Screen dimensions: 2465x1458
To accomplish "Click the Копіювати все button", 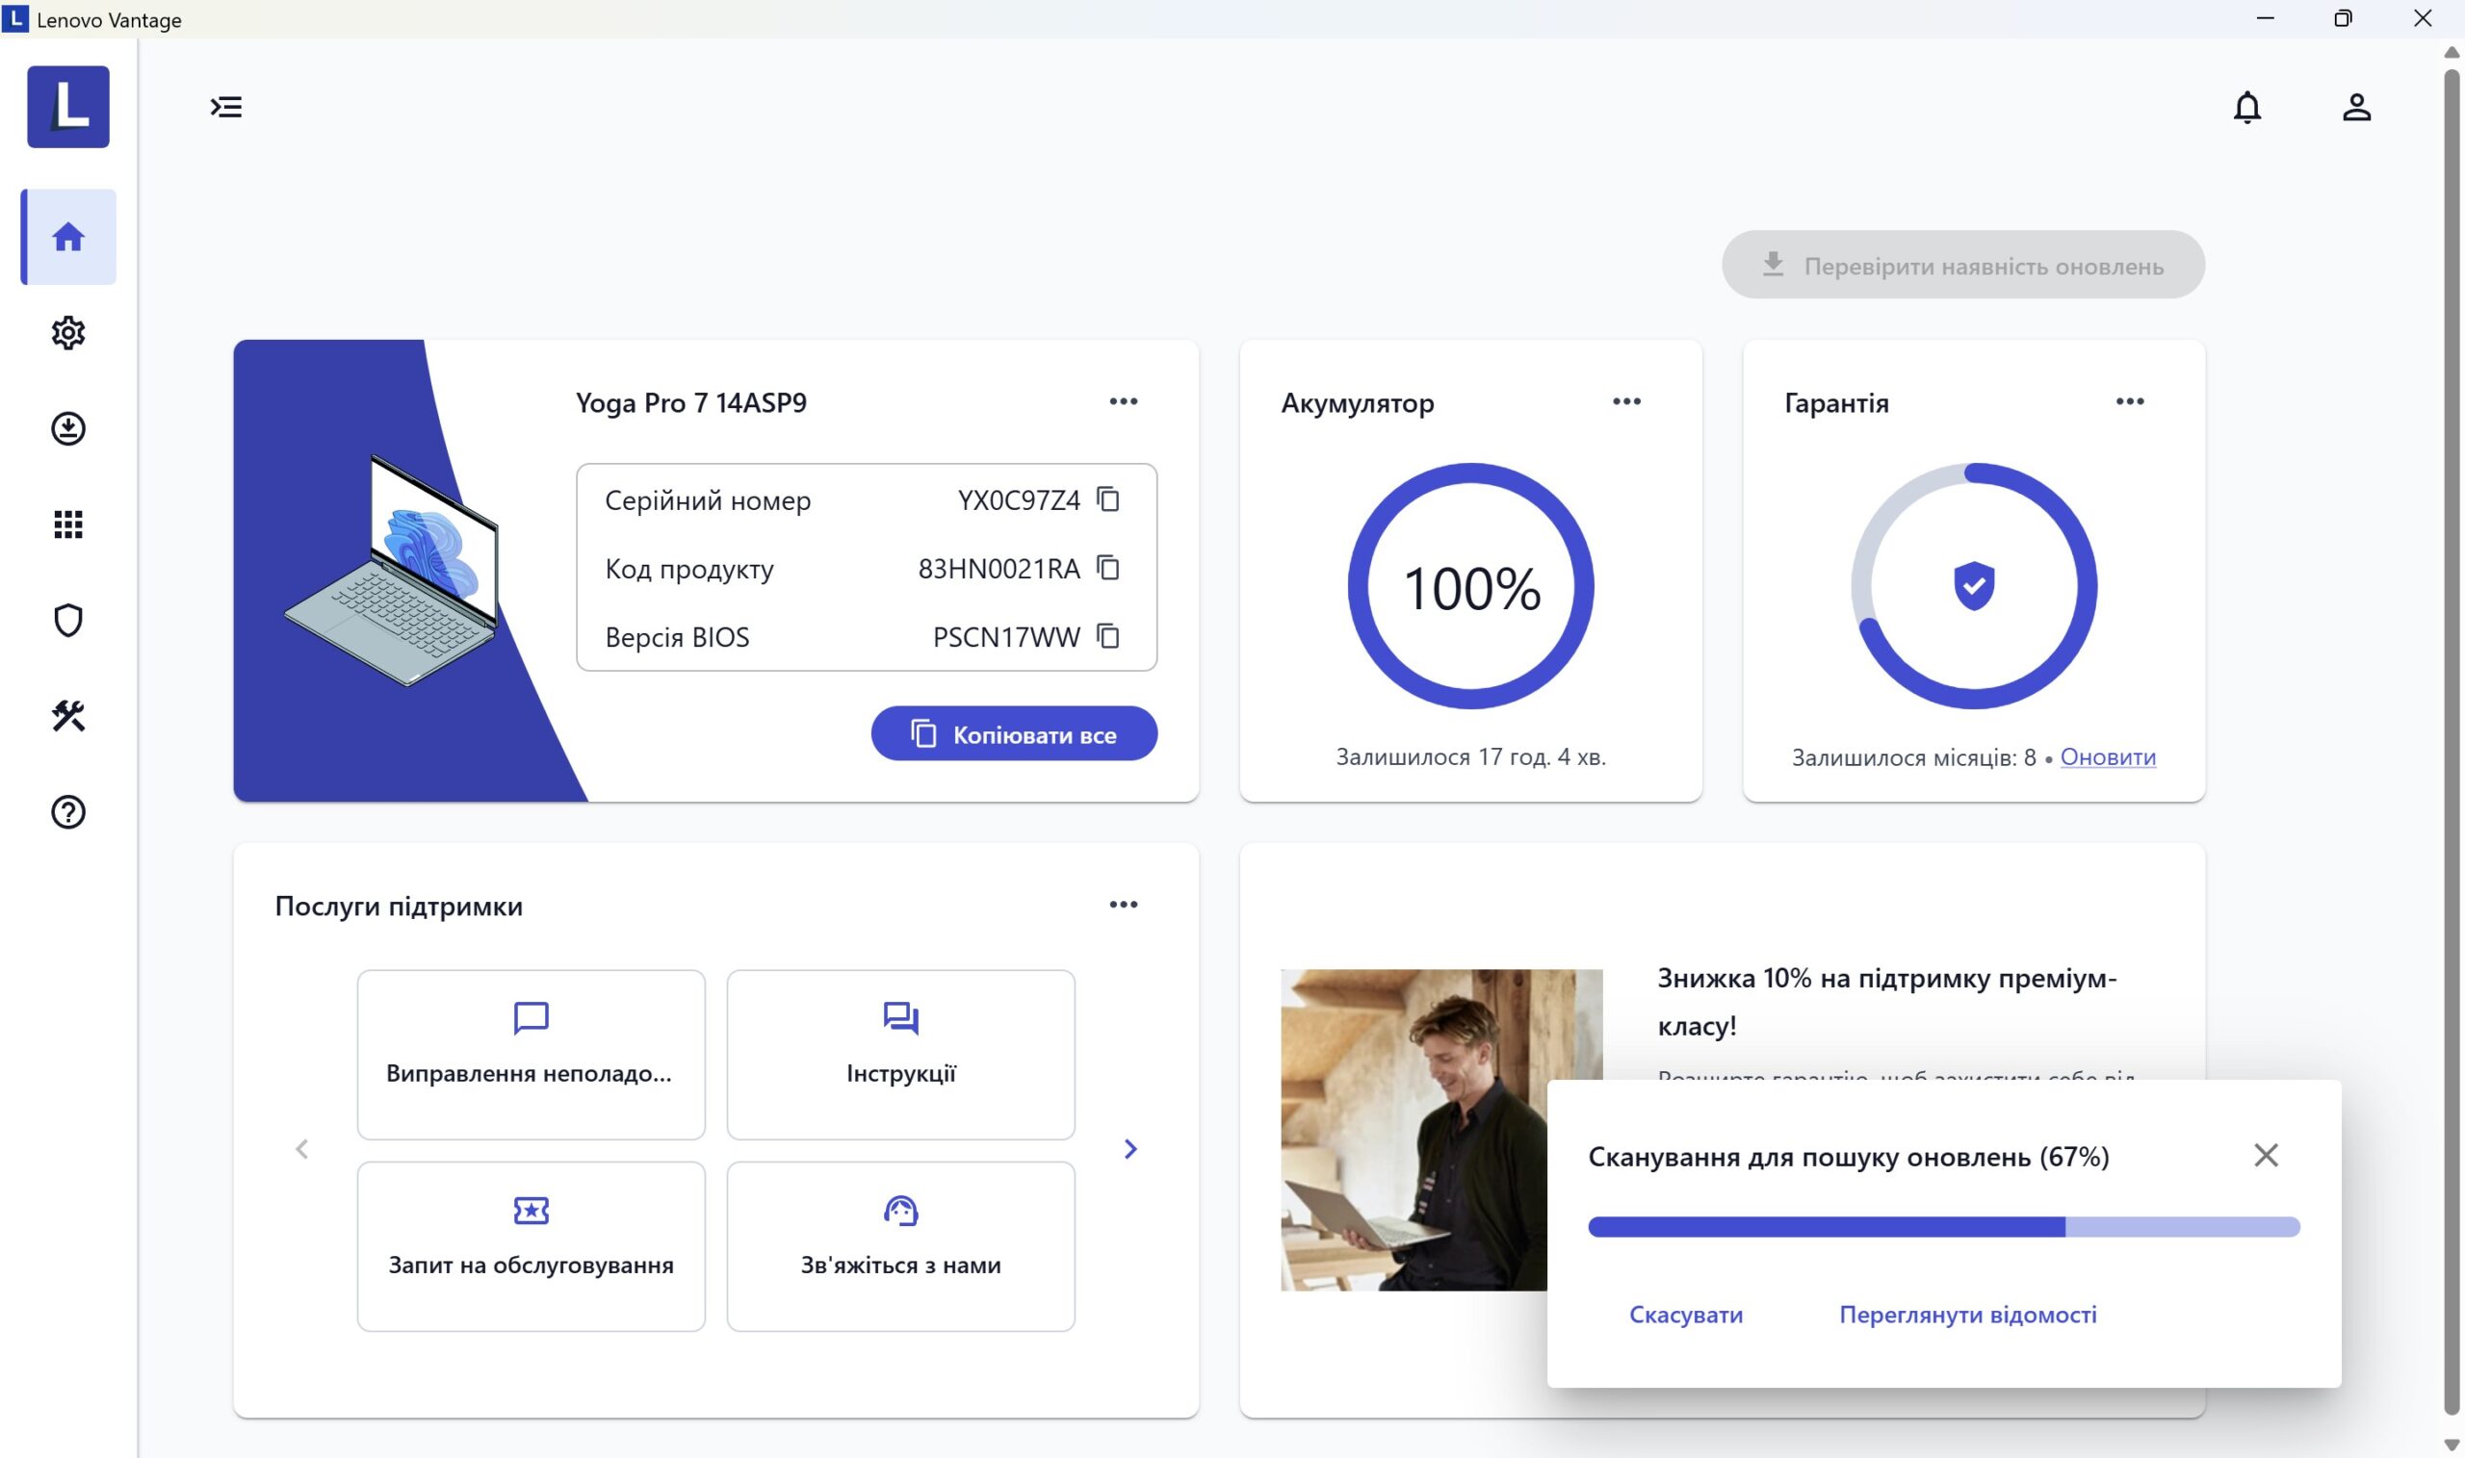I will coord(1013,734).
